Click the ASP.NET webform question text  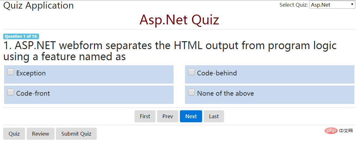(170, 51)
